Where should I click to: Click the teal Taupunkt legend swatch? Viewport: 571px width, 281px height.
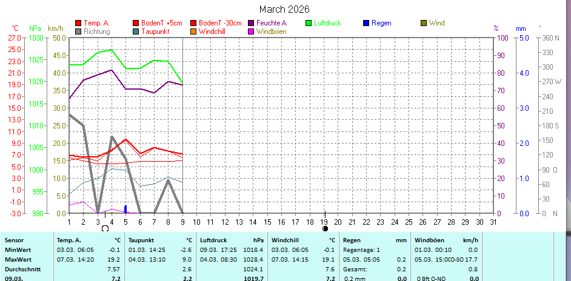(x=136, y=31)
